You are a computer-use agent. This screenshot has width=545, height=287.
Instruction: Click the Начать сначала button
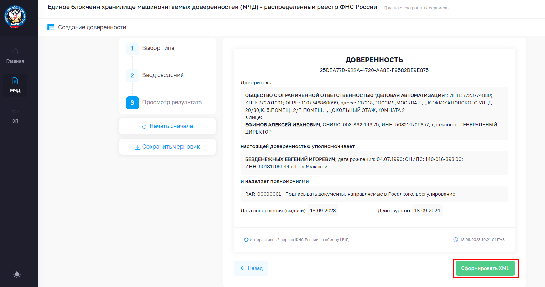tap(167, 126)
